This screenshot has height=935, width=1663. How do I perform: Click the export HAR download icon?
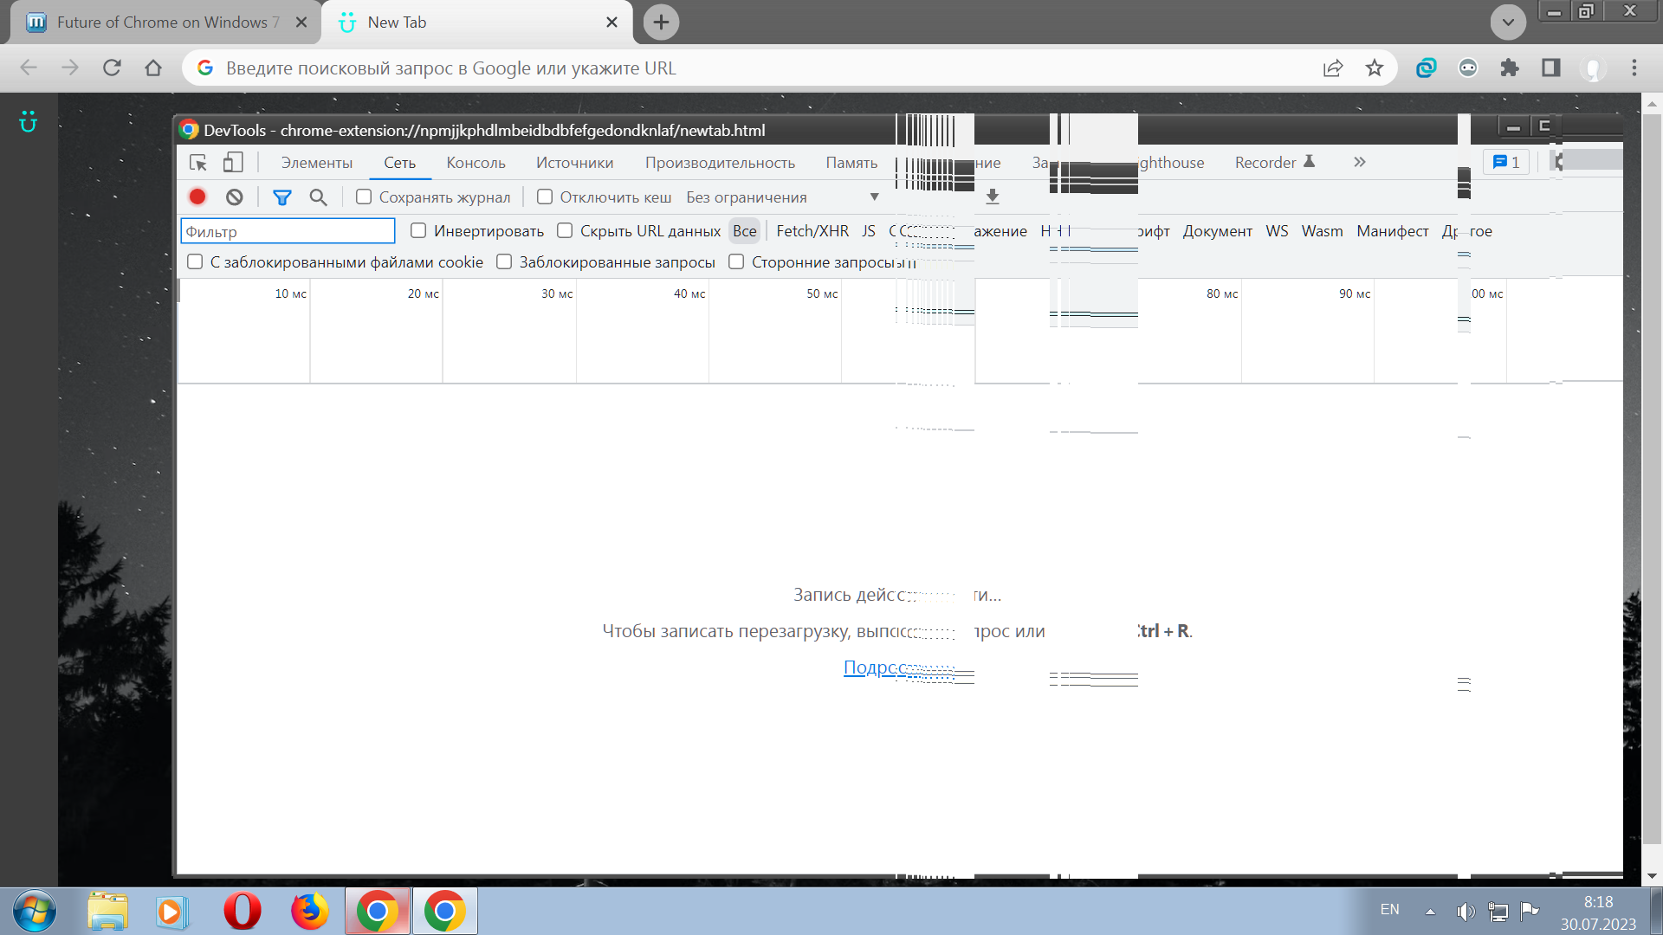tap(993, 197)
